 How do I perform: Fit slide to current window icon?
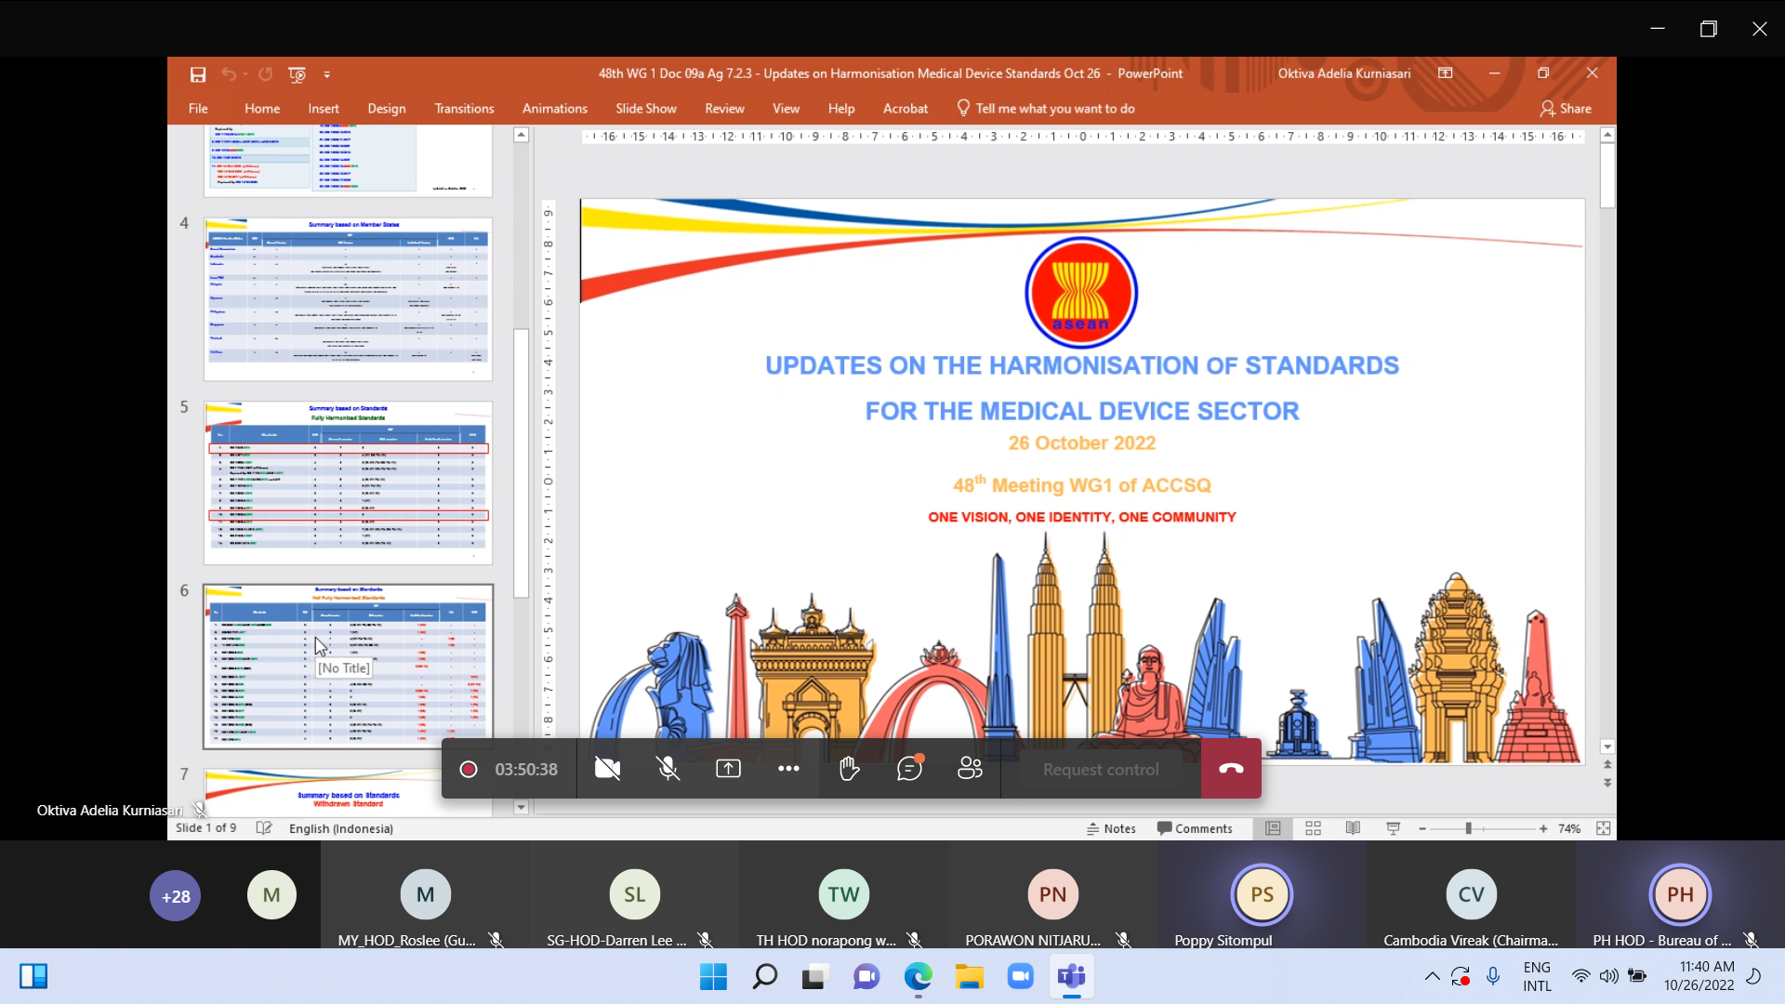click(x=1604, y=828)
